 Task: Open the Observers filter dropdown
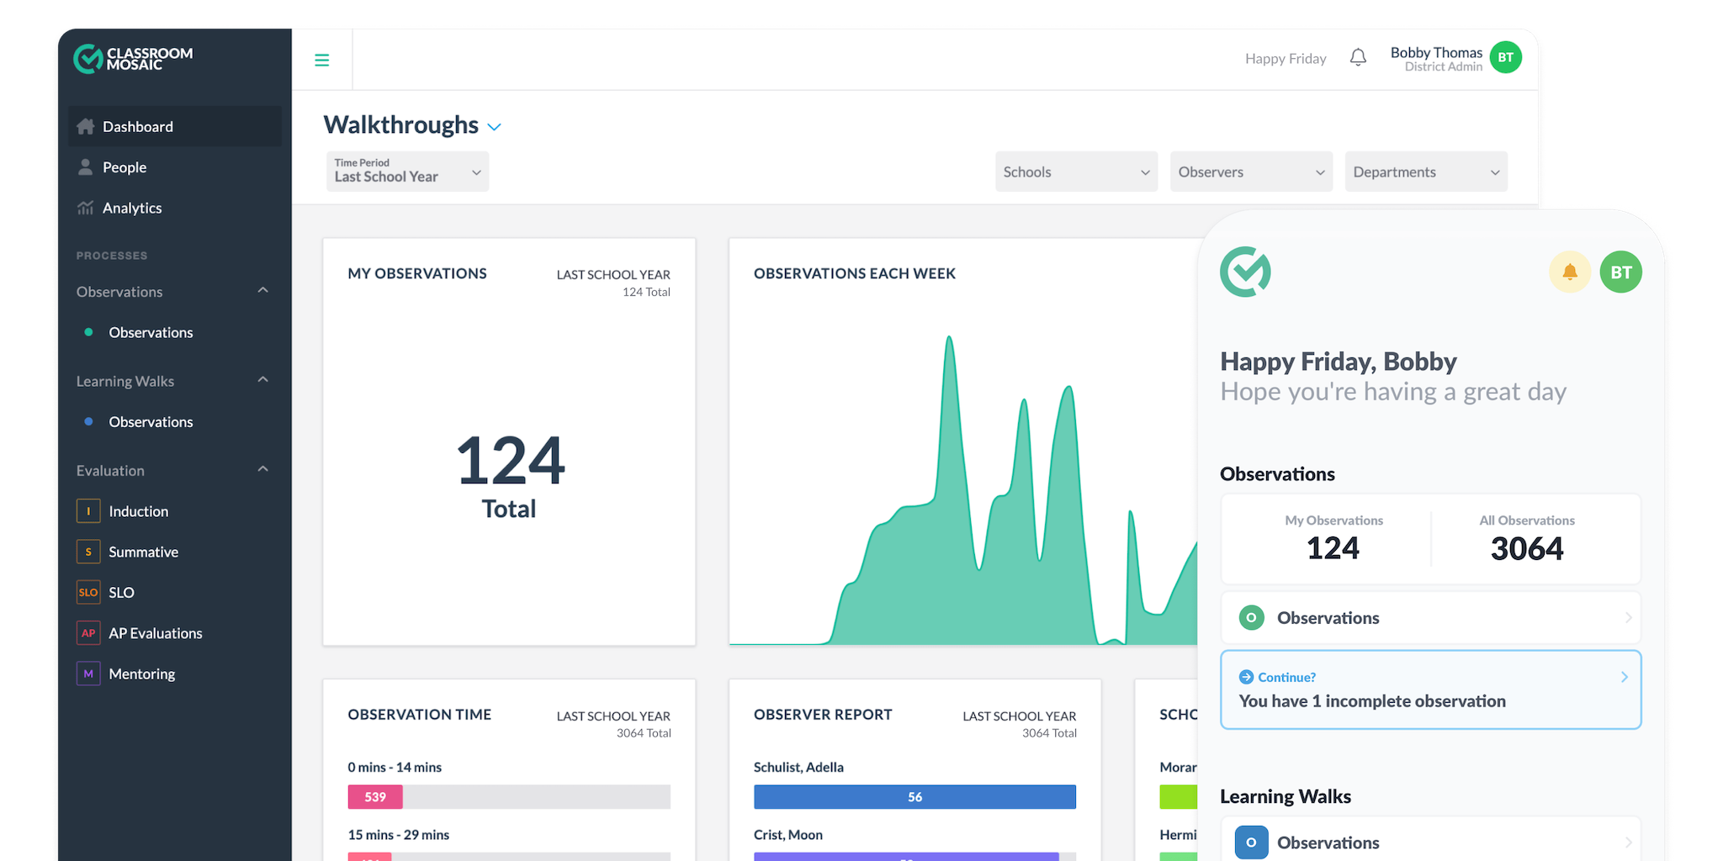(1251, 172)
